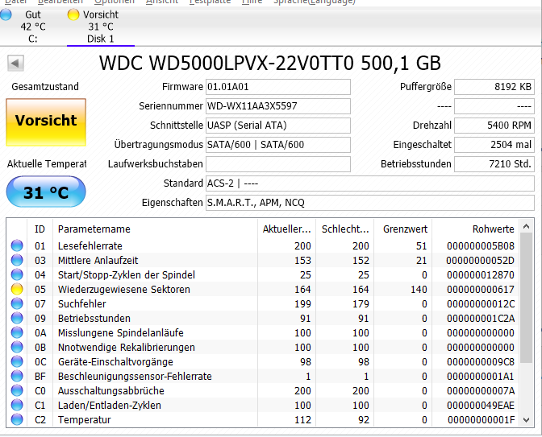Click the yellow warning circle of Wiederzugewiesene Sektoren

coord(17,289)
